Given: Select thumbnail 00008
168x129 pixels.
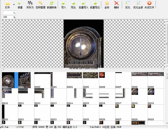Looking at the screenshot, I should tap(140, 80).
